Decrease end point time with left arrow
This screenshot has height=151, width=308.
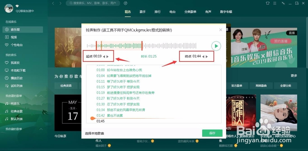(x=203, y=57)
